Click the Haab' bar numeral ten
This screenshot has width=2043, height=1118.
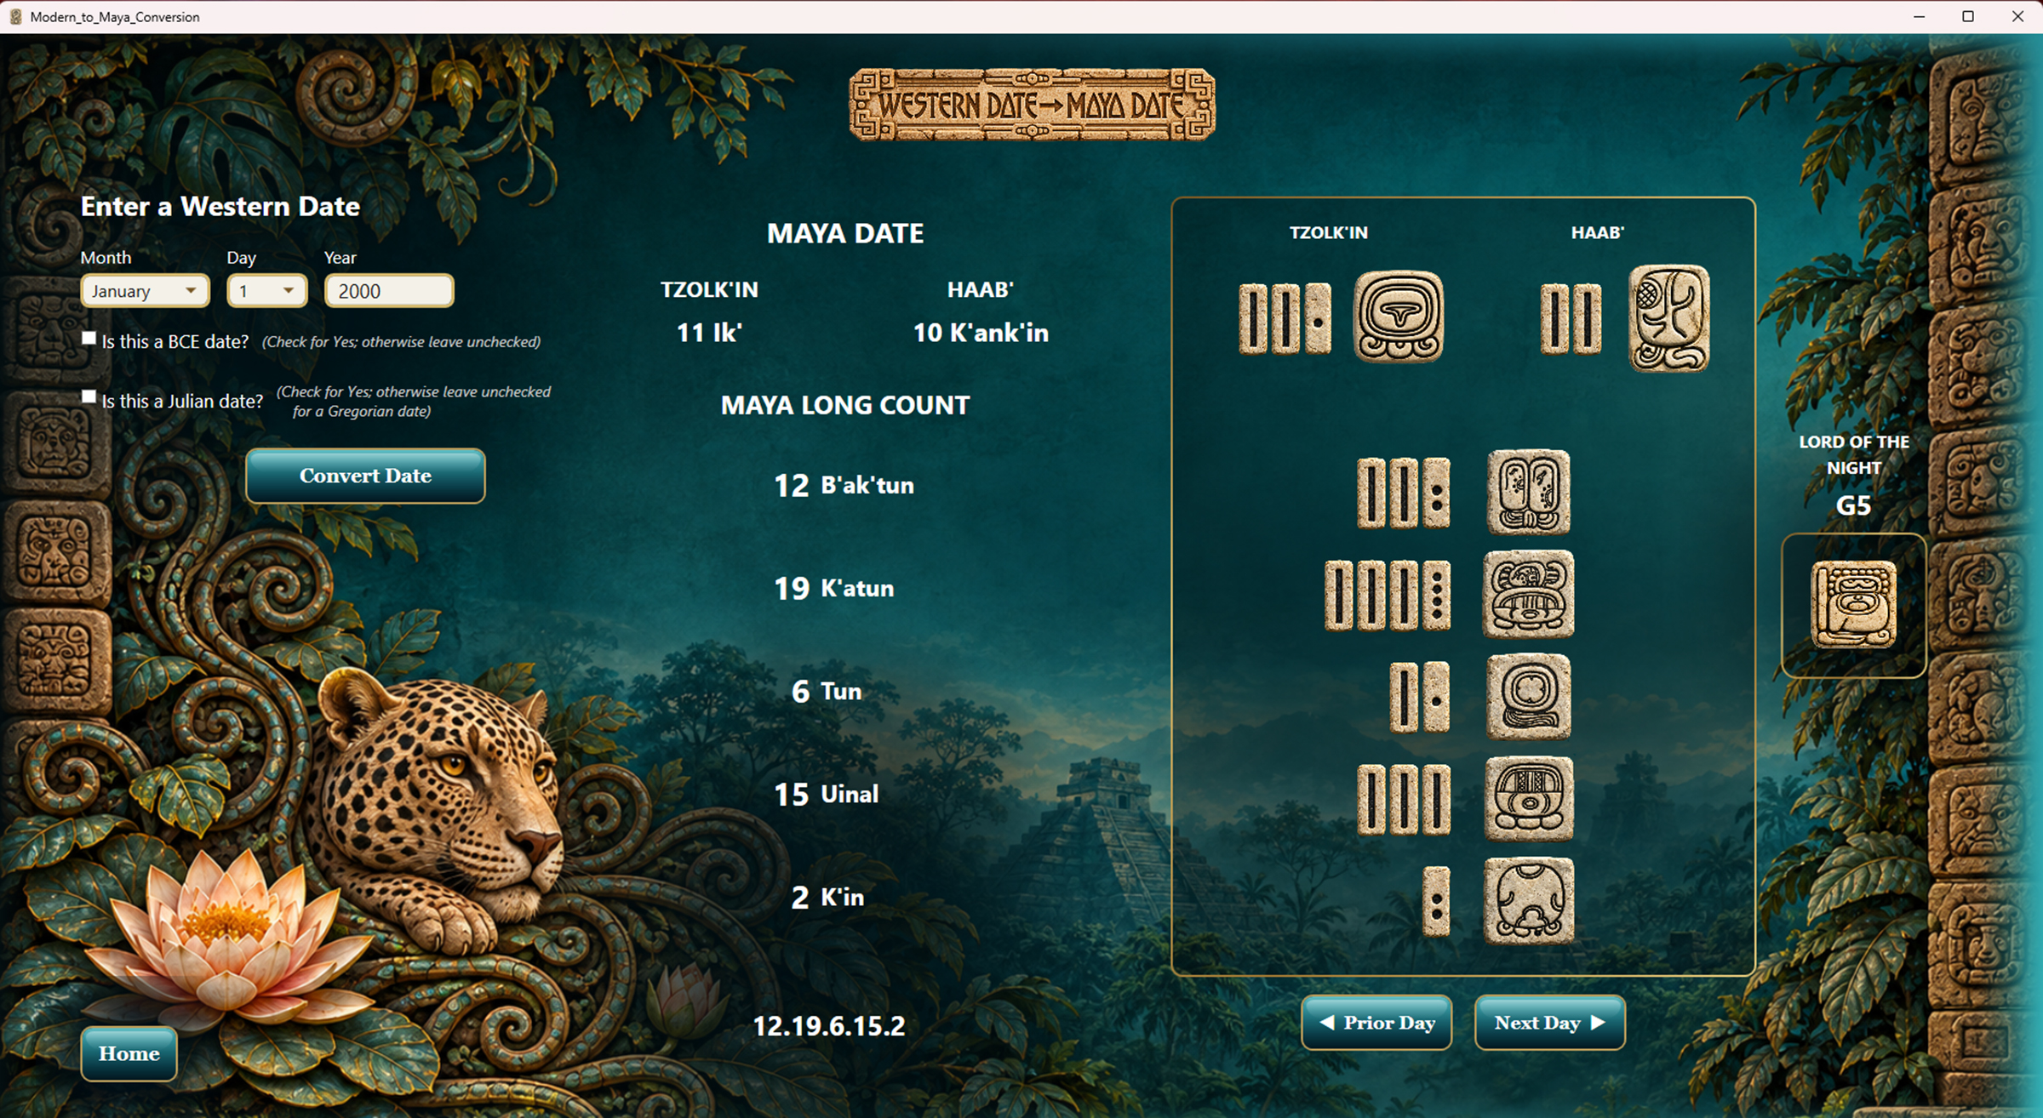[x=1571, y=318]
